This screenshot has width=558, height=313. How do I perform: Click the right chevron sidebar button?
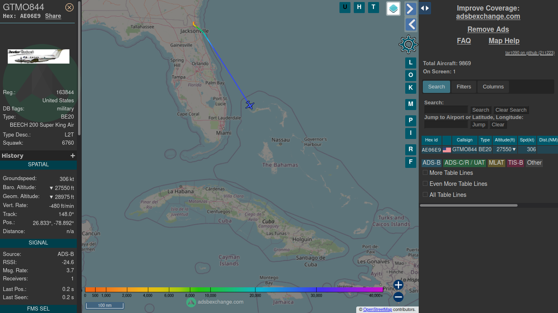point(411,9)
